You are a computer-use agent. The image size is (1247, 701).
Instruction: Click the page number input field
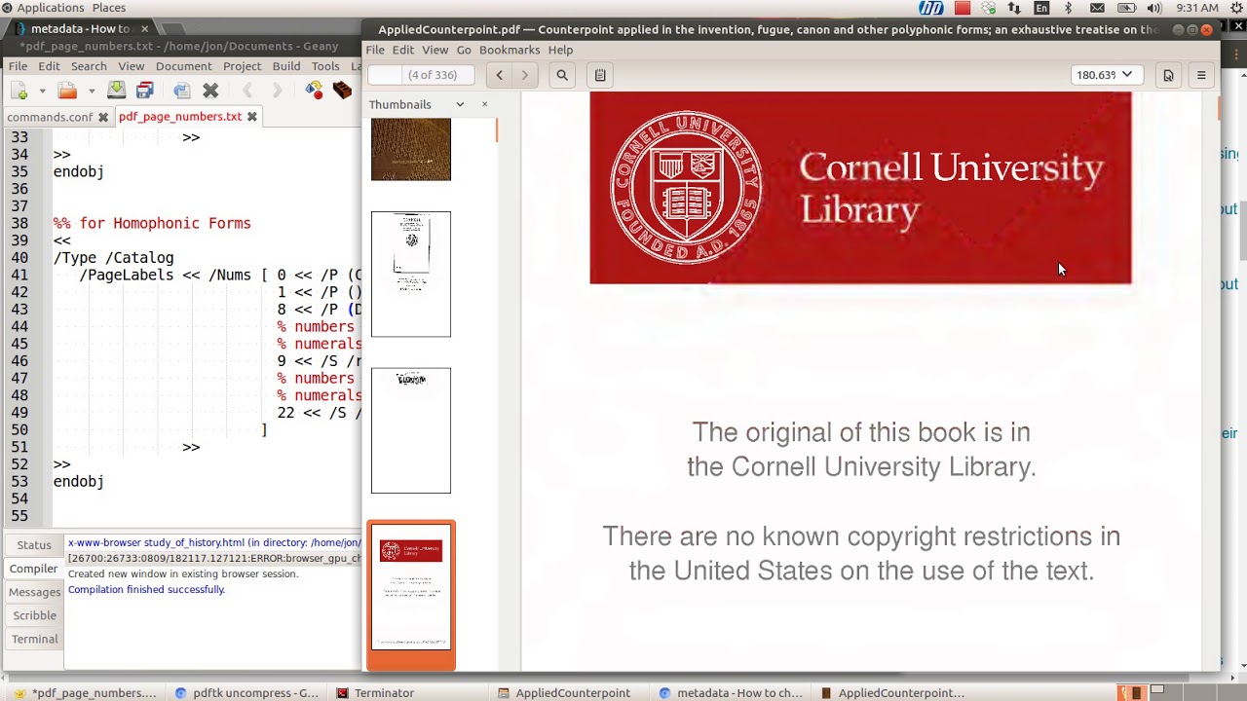[x=385, y=75]
